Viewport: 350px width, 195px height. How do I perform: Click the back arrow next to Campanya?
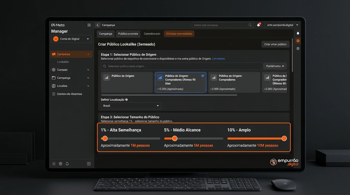tap(98, 25)
